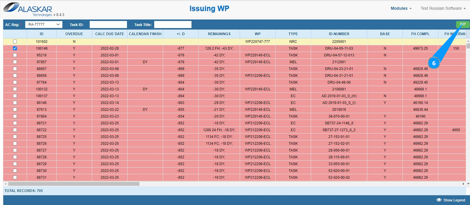Click the eye icon beside Show Legend

(439, 200)
